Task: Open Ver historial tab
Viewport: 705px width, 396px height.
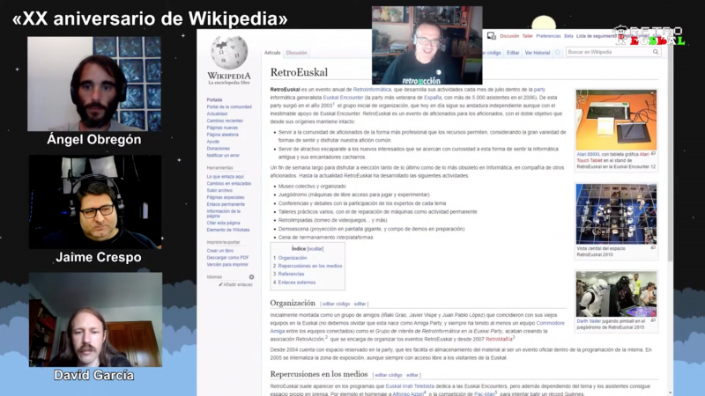Action: click(538, 53)
